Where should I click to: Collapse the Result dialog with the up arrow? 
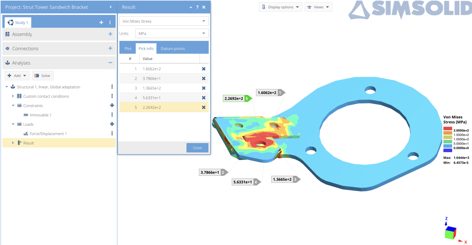(x=191, y=7)
